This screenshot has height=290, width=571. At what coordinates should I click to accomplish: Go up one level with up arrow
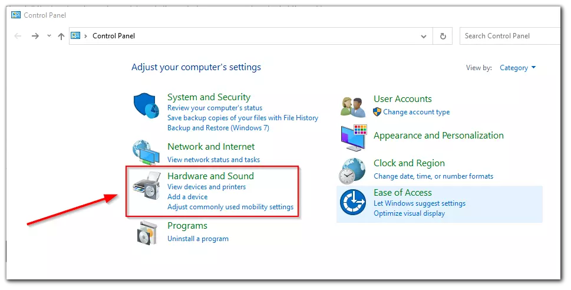click(x=61, y=36)
